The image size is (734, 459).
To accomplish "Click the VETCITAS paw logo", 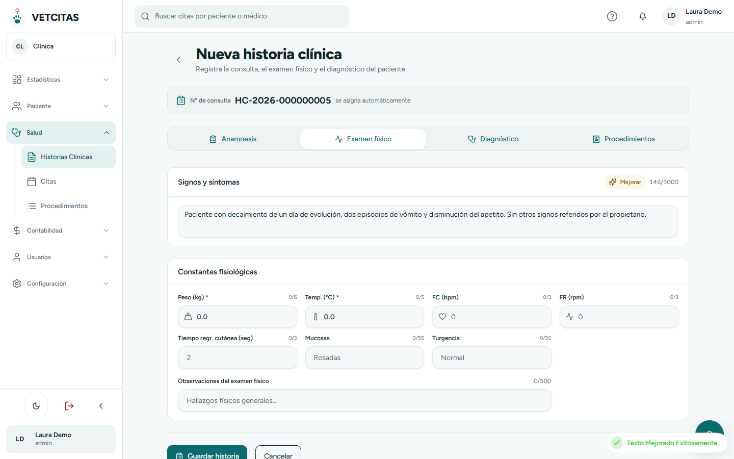I will pyautogui.click(x=17, y=17).
